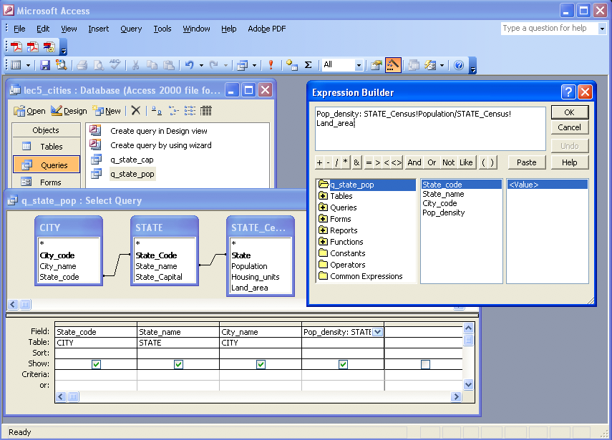Open the Pop_density field dropdown arrow

pos(378,332)
